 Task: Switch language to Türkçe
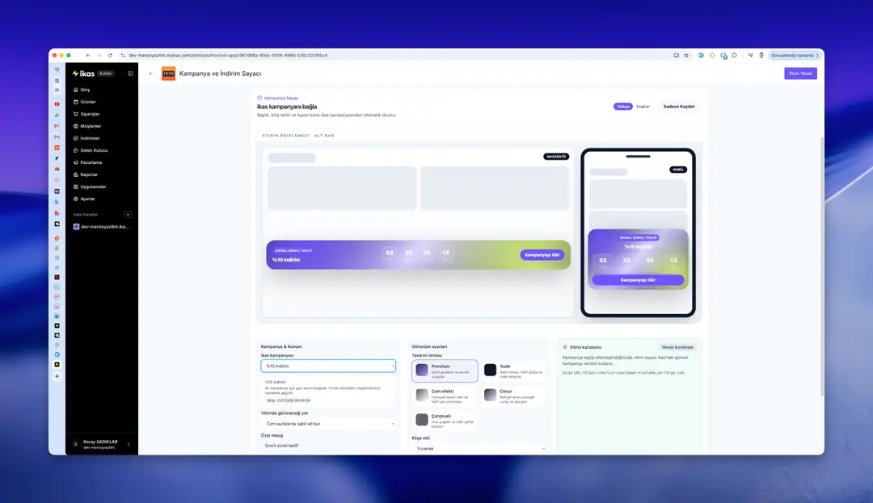622,107
